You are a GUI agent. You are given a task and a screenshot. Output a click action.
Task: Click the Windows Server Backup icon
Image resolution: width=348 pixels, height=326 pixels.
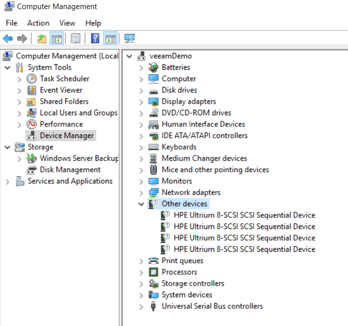(31, 158)
